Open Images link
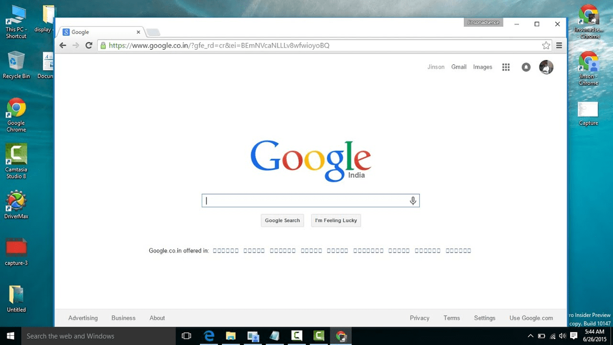613x345 pixels. click(483, 67)
